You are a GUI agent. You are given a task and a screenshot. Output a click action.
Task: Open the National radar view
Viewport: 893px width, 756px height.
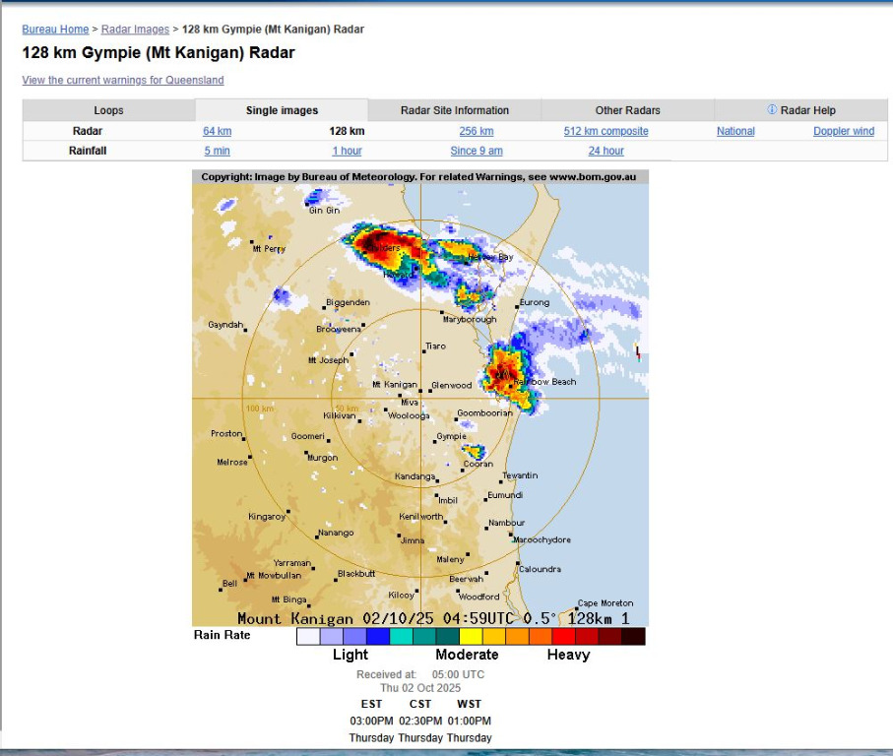point(735,131)
